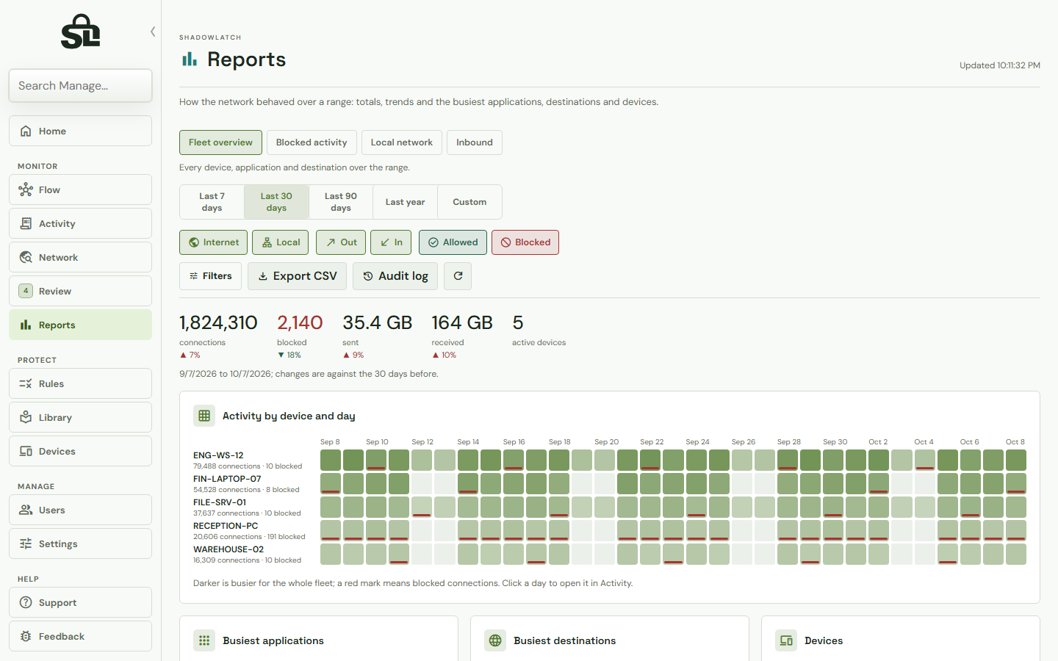Toggle the Blocked filter chip

click(x=525, y=242)
